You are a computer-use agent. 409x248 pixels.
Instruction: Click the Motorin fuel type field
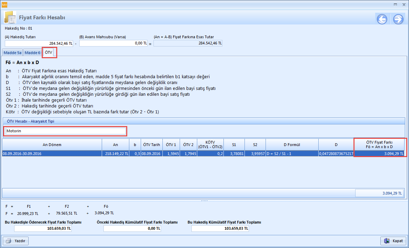66,131
